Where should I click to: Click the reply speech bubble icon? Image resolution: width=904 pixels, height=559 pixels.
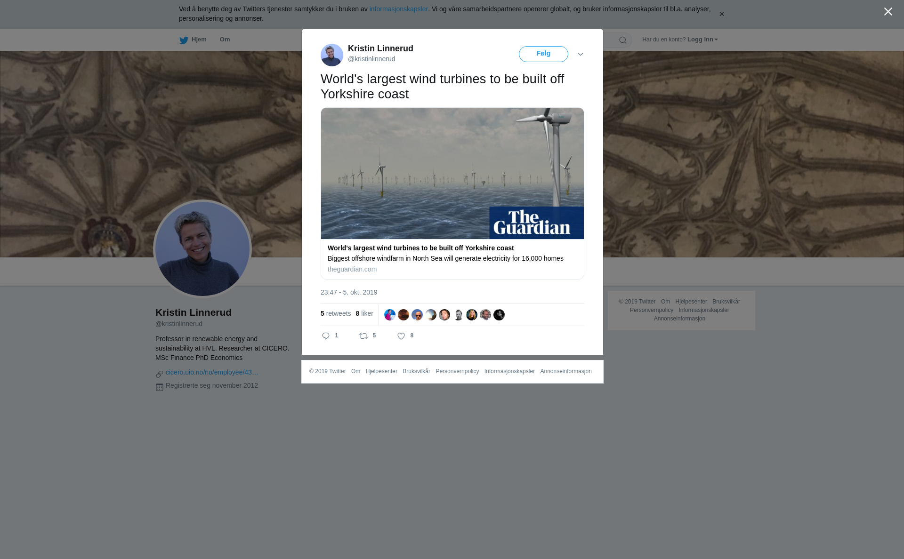pyautogui.click(x=326, y=336)
